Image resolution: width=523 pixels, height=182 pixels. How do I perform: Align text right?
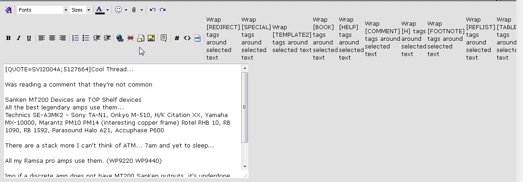pos(62,38)
